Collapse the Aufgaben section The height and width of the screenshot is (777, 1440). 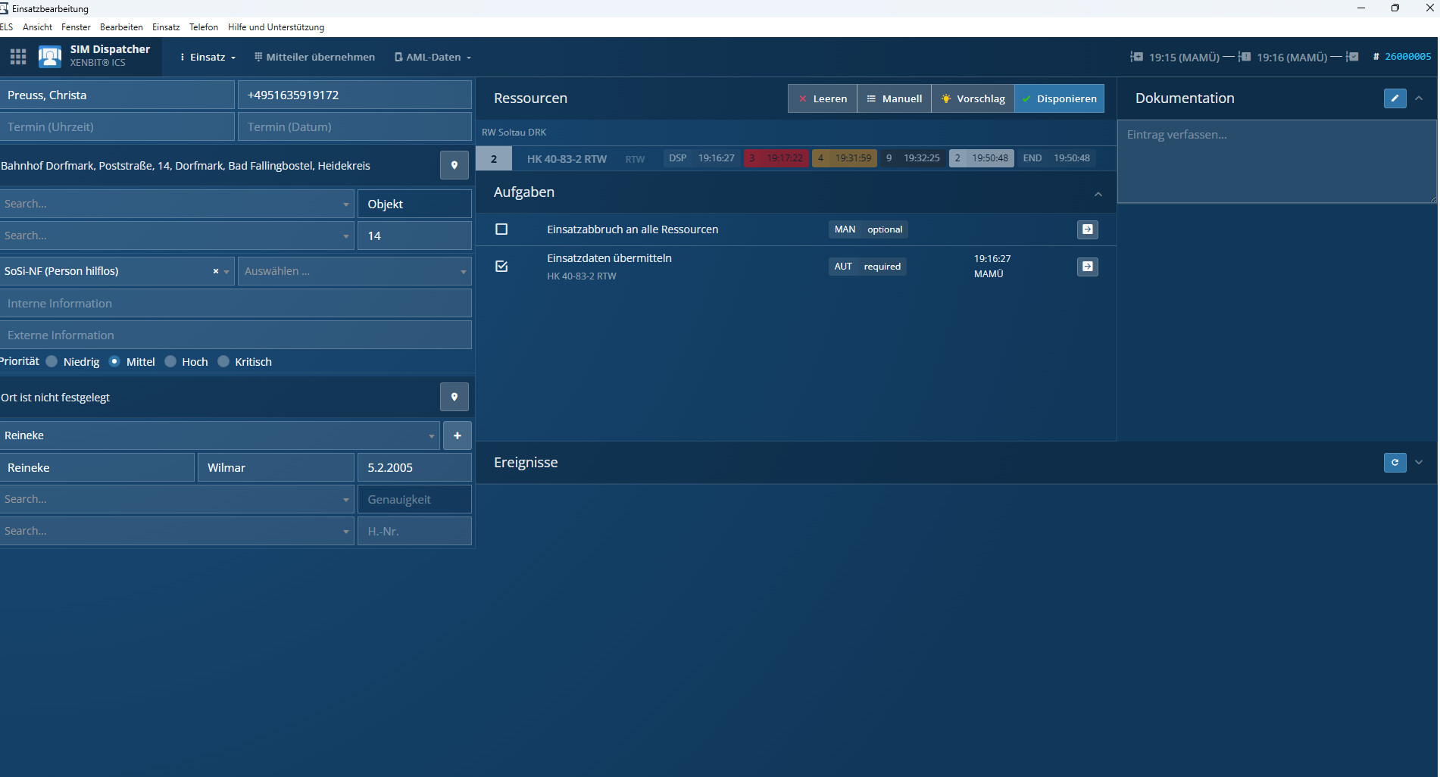1098,194
